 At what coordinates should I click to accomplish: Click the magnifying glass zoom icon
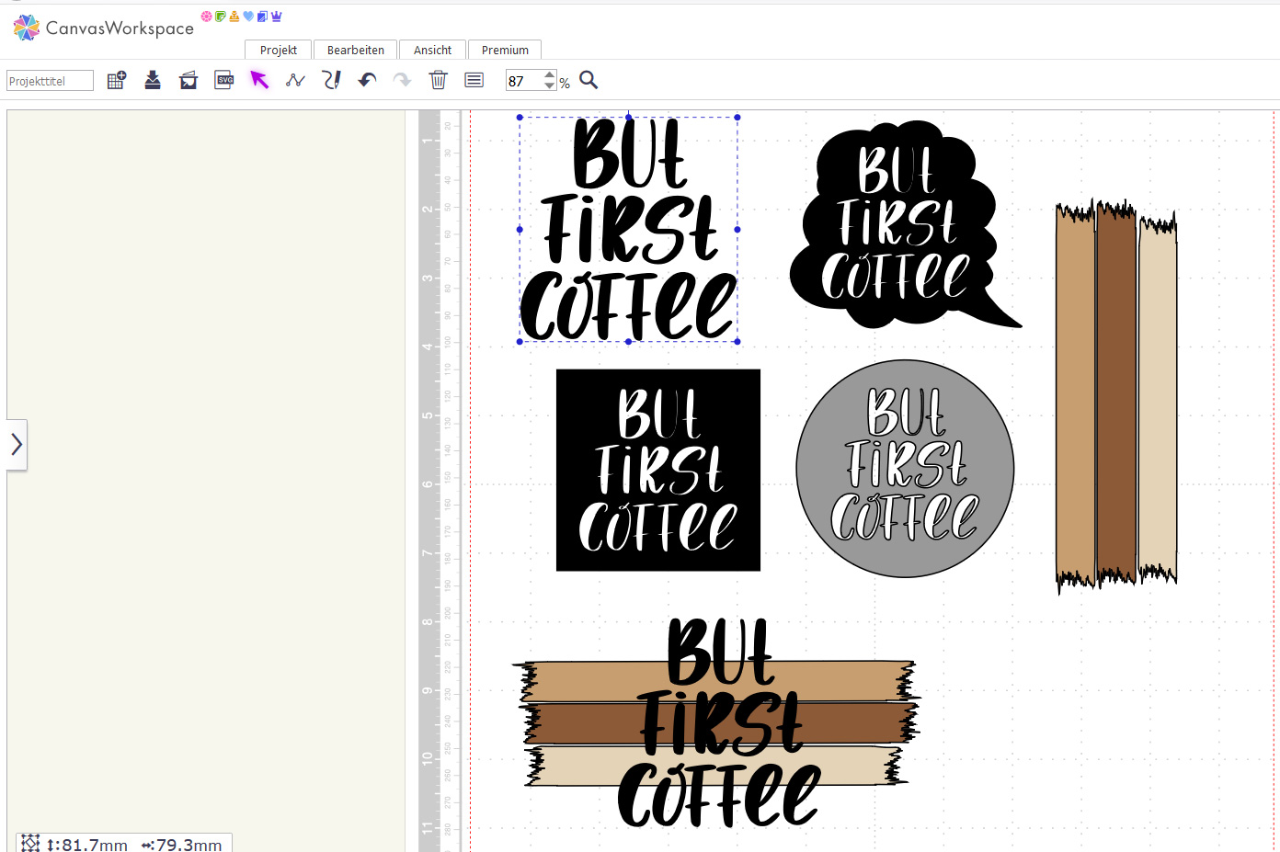pos(589,81)
